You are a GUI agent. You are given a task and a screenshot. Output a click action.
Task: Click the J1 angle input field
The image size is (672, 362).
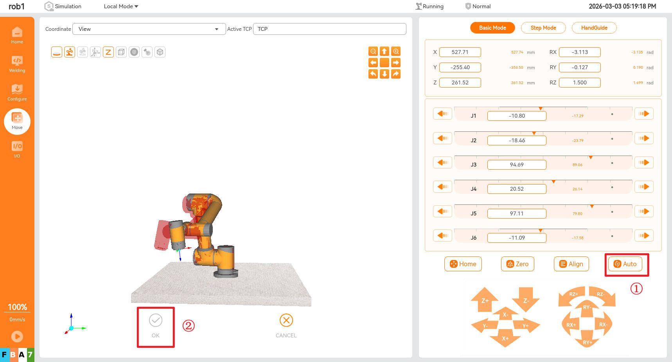pos(516,116)
